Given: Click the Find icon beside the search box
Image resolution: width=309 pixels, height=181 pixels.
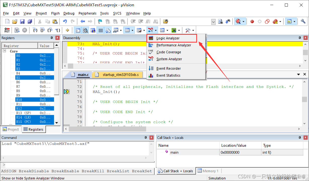Looking at the screenshot, I should click(x=220, y=21).
